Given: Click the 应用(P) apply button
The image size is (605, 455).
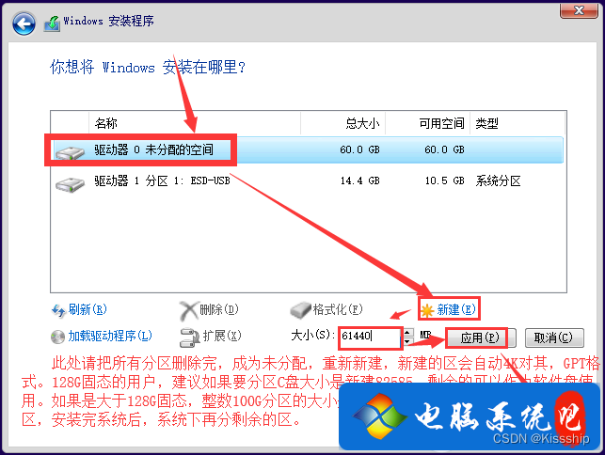Looking at the screenshot, I should tap(481, 338).
